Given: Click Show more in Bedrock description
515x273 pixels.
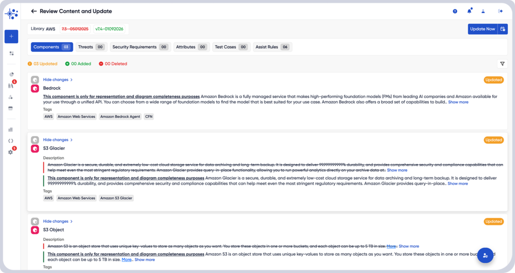Looking at the screenshot, I should (x=458, y=102).
